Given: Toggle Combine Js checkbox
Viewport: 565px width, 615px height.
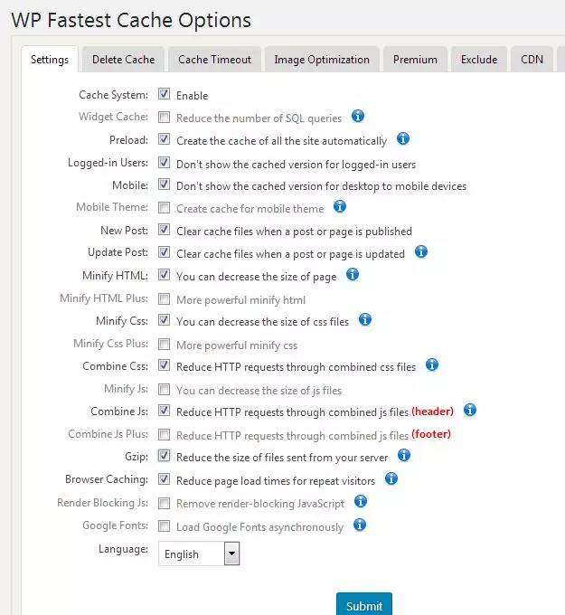Looking at the screenshot, I should pyautogui.click(x=164, y=411).
